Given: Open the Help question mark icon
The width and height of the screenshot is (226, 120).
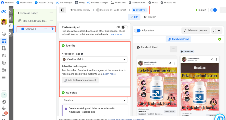Looking at the screenshot, I should pyautogui.click(x=4, y=95).
